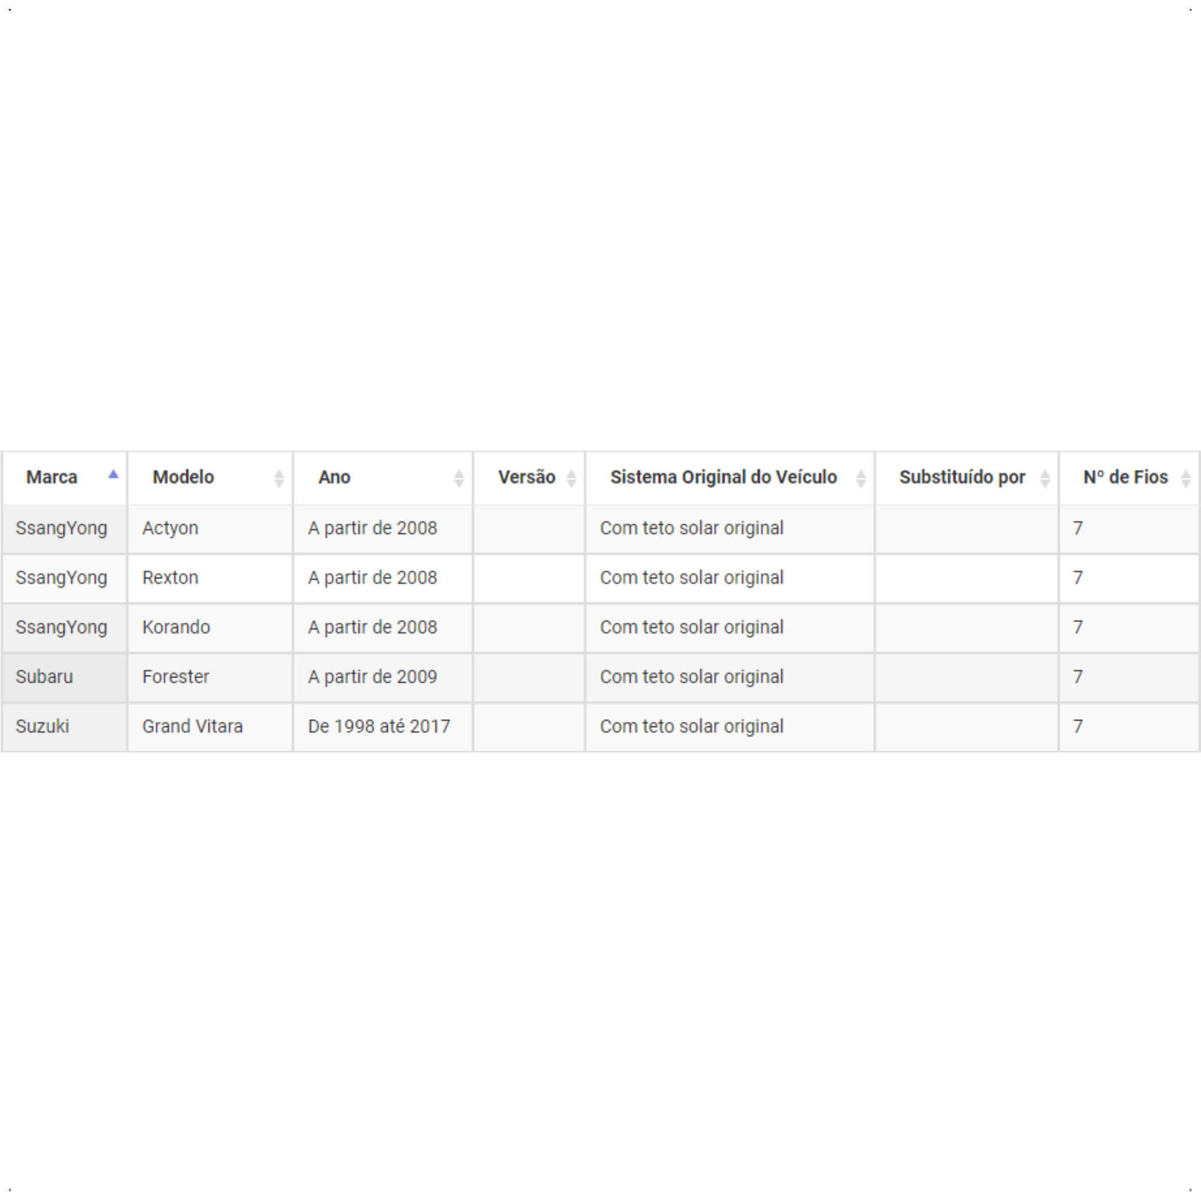Select the Forester model cell
The width and height of the screenshot is (1201, 1201).
tap(210, 677)
